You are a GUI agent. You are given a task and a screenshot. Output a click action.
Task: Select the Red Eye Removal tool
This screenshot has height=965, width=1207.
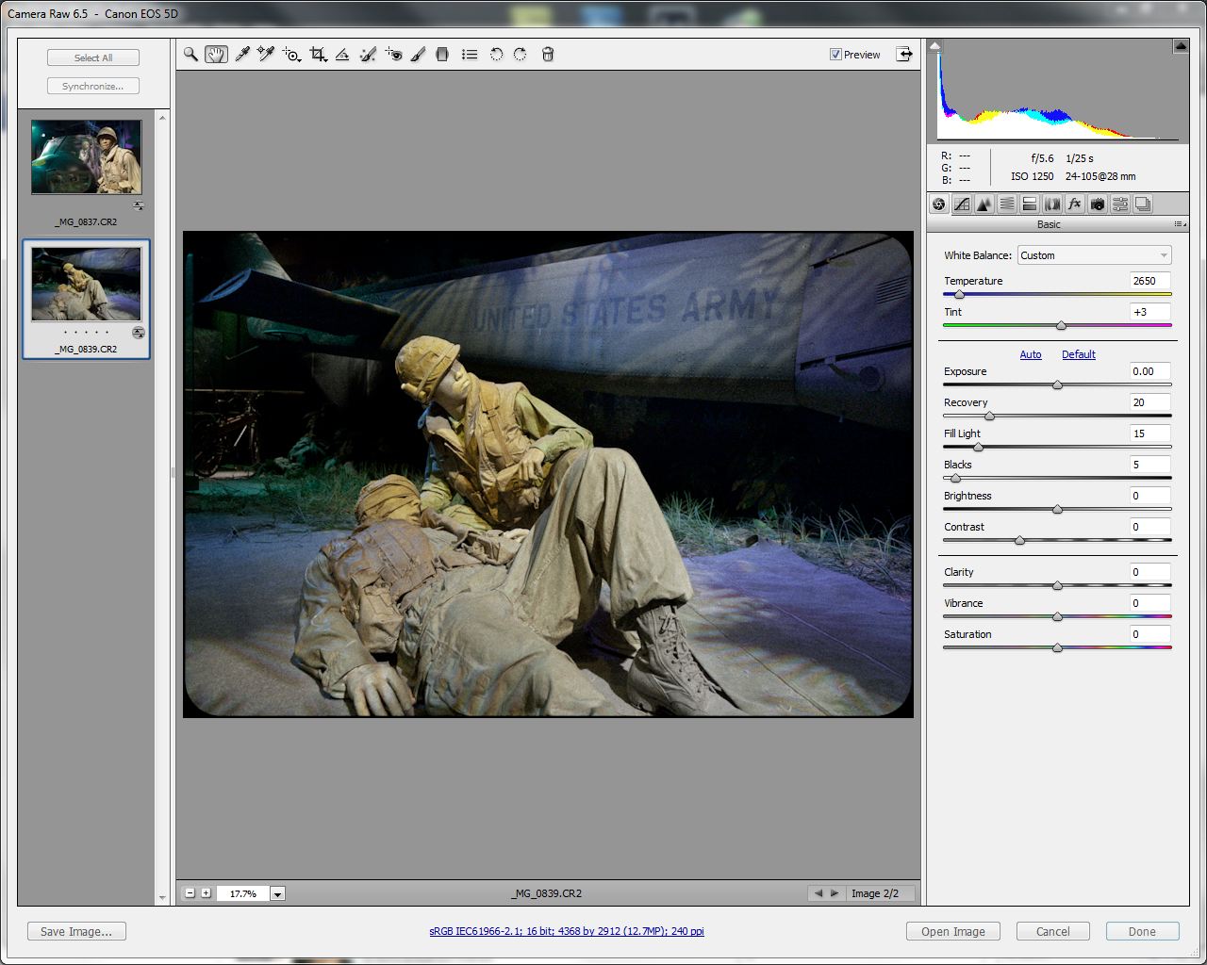pyautogui.click(x=393, y=55)
